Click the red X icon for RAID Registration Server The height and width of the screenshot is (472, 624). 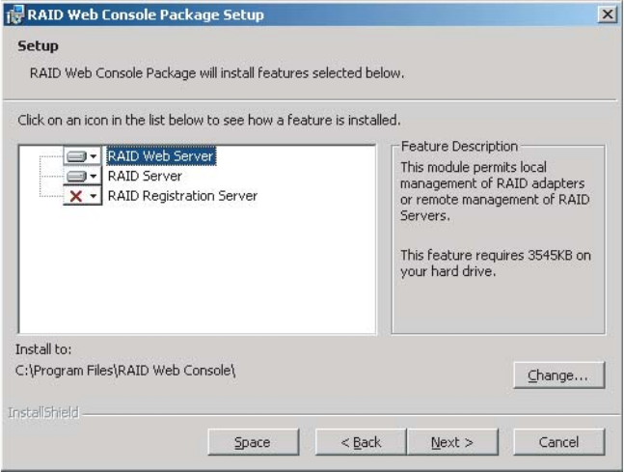point(76,196)
